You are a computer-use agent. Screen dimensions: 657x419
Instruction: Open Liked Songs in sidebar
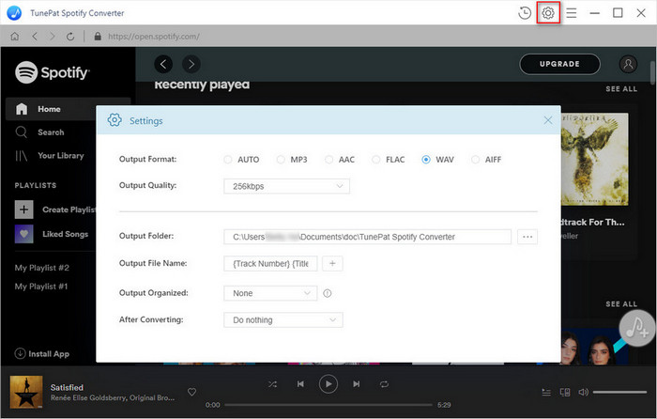pyautogui.click(x=65, y=234)
